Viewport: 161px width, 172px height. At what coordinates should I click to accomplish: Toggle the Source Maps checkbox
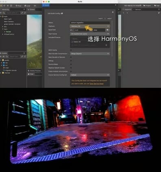(x=71, y=64)
